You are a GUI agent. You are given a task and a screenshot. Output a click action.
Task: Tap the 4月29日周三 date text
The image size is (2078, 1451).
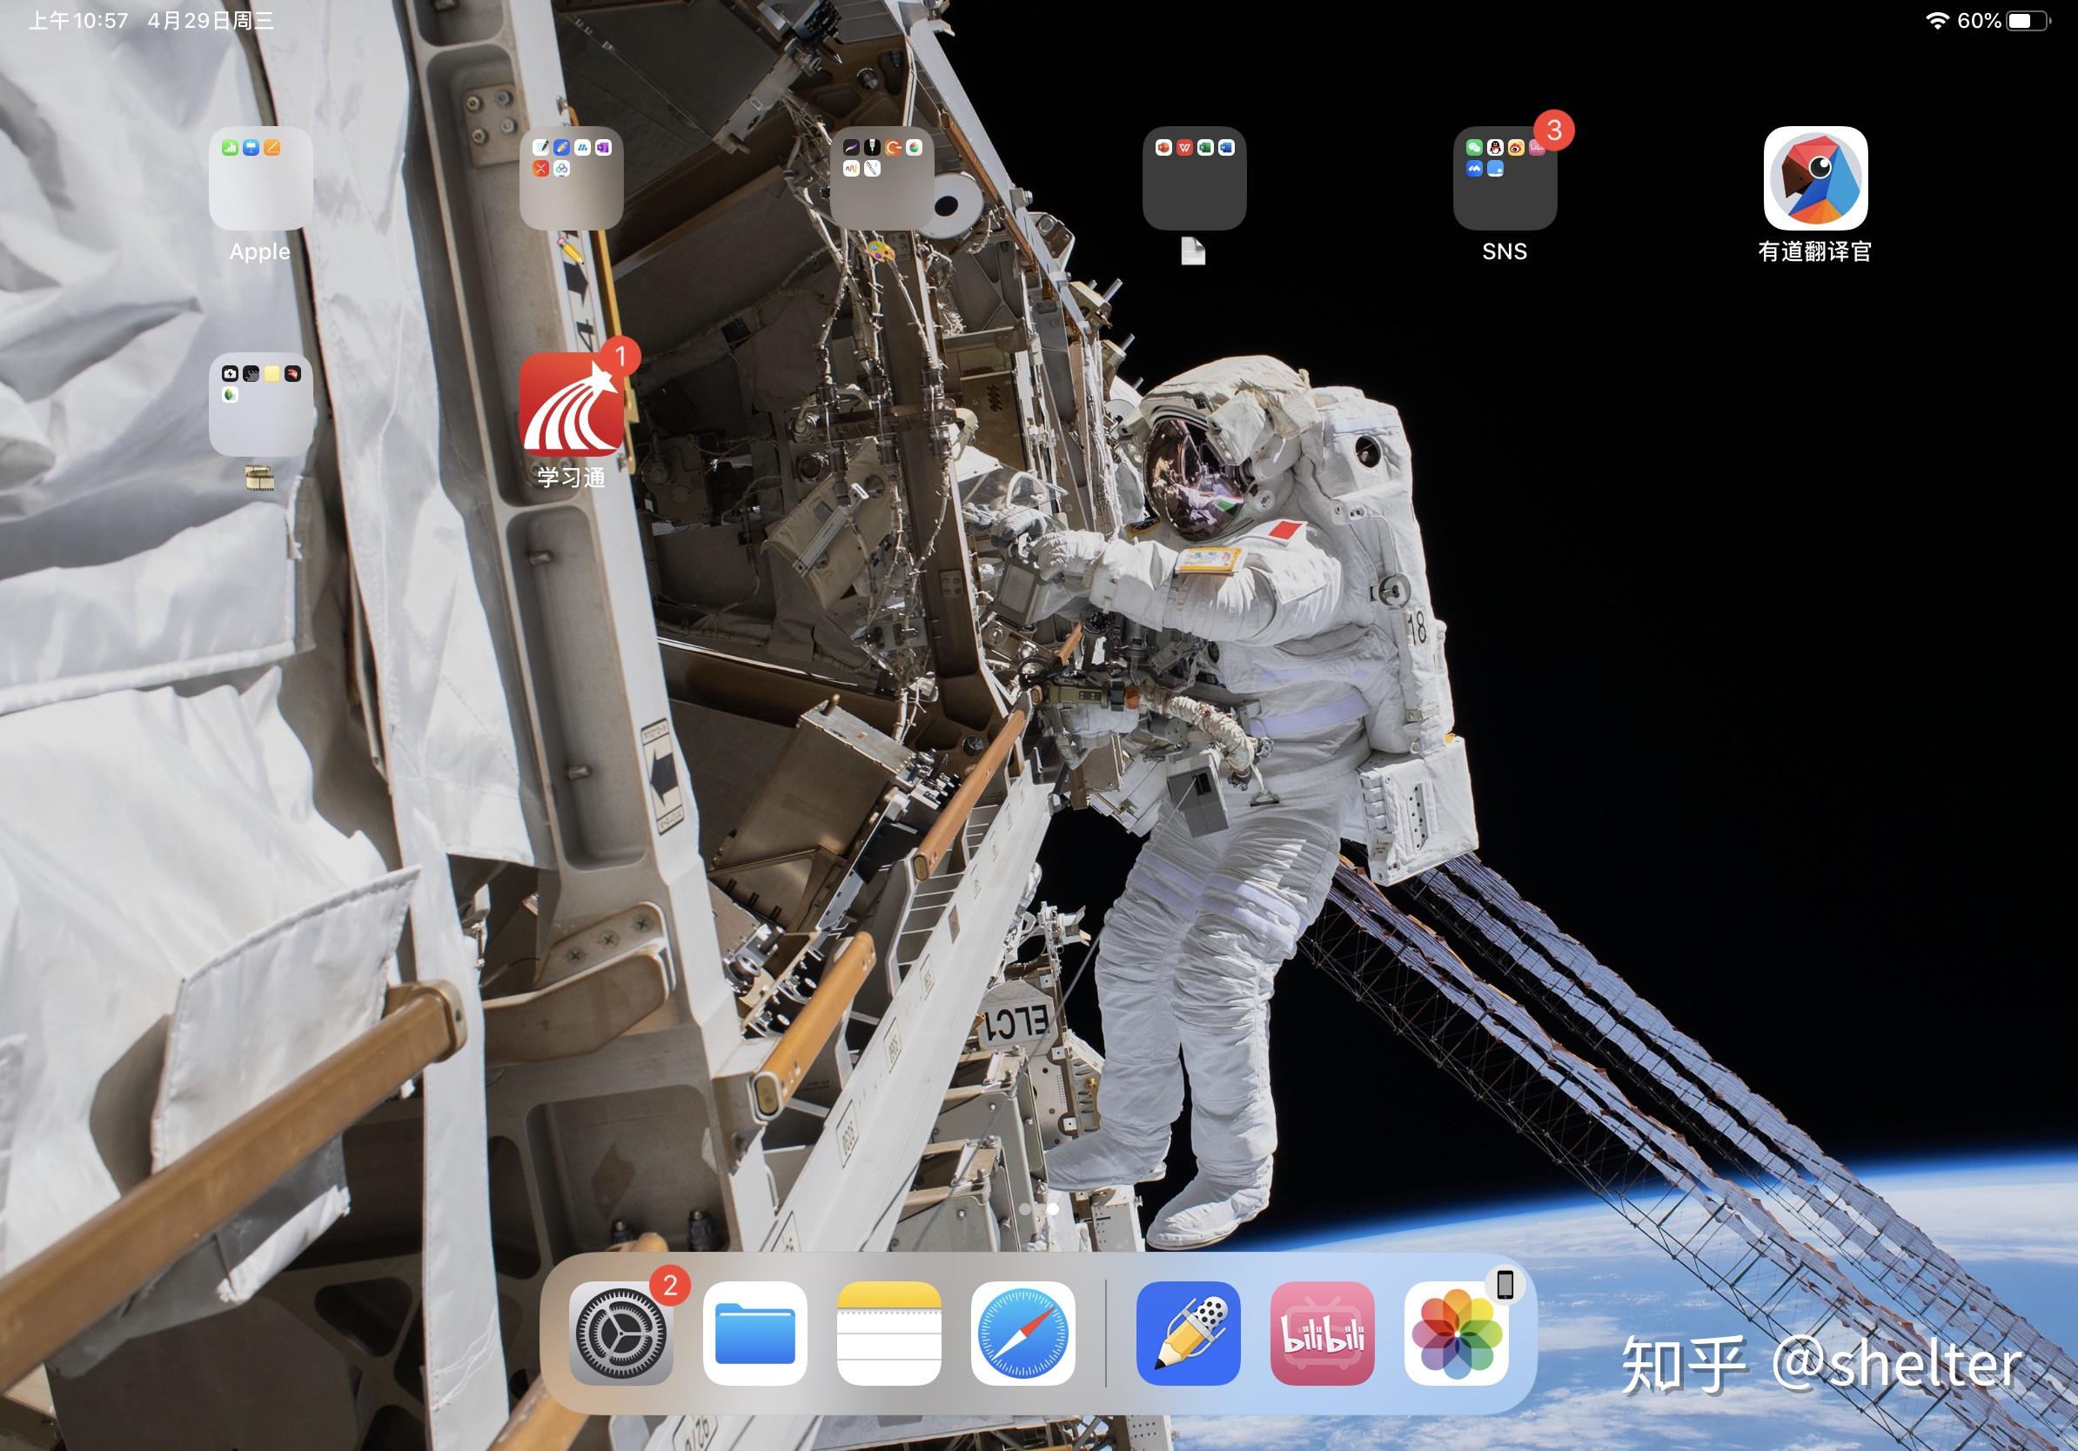pos(210,21)
